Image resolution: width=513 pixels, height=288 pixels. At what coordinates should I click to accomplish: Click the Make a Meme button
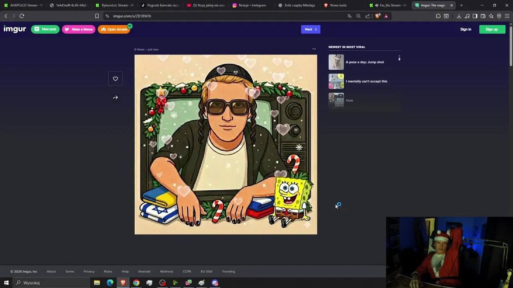pyautogui.click(x=79, y=29)
